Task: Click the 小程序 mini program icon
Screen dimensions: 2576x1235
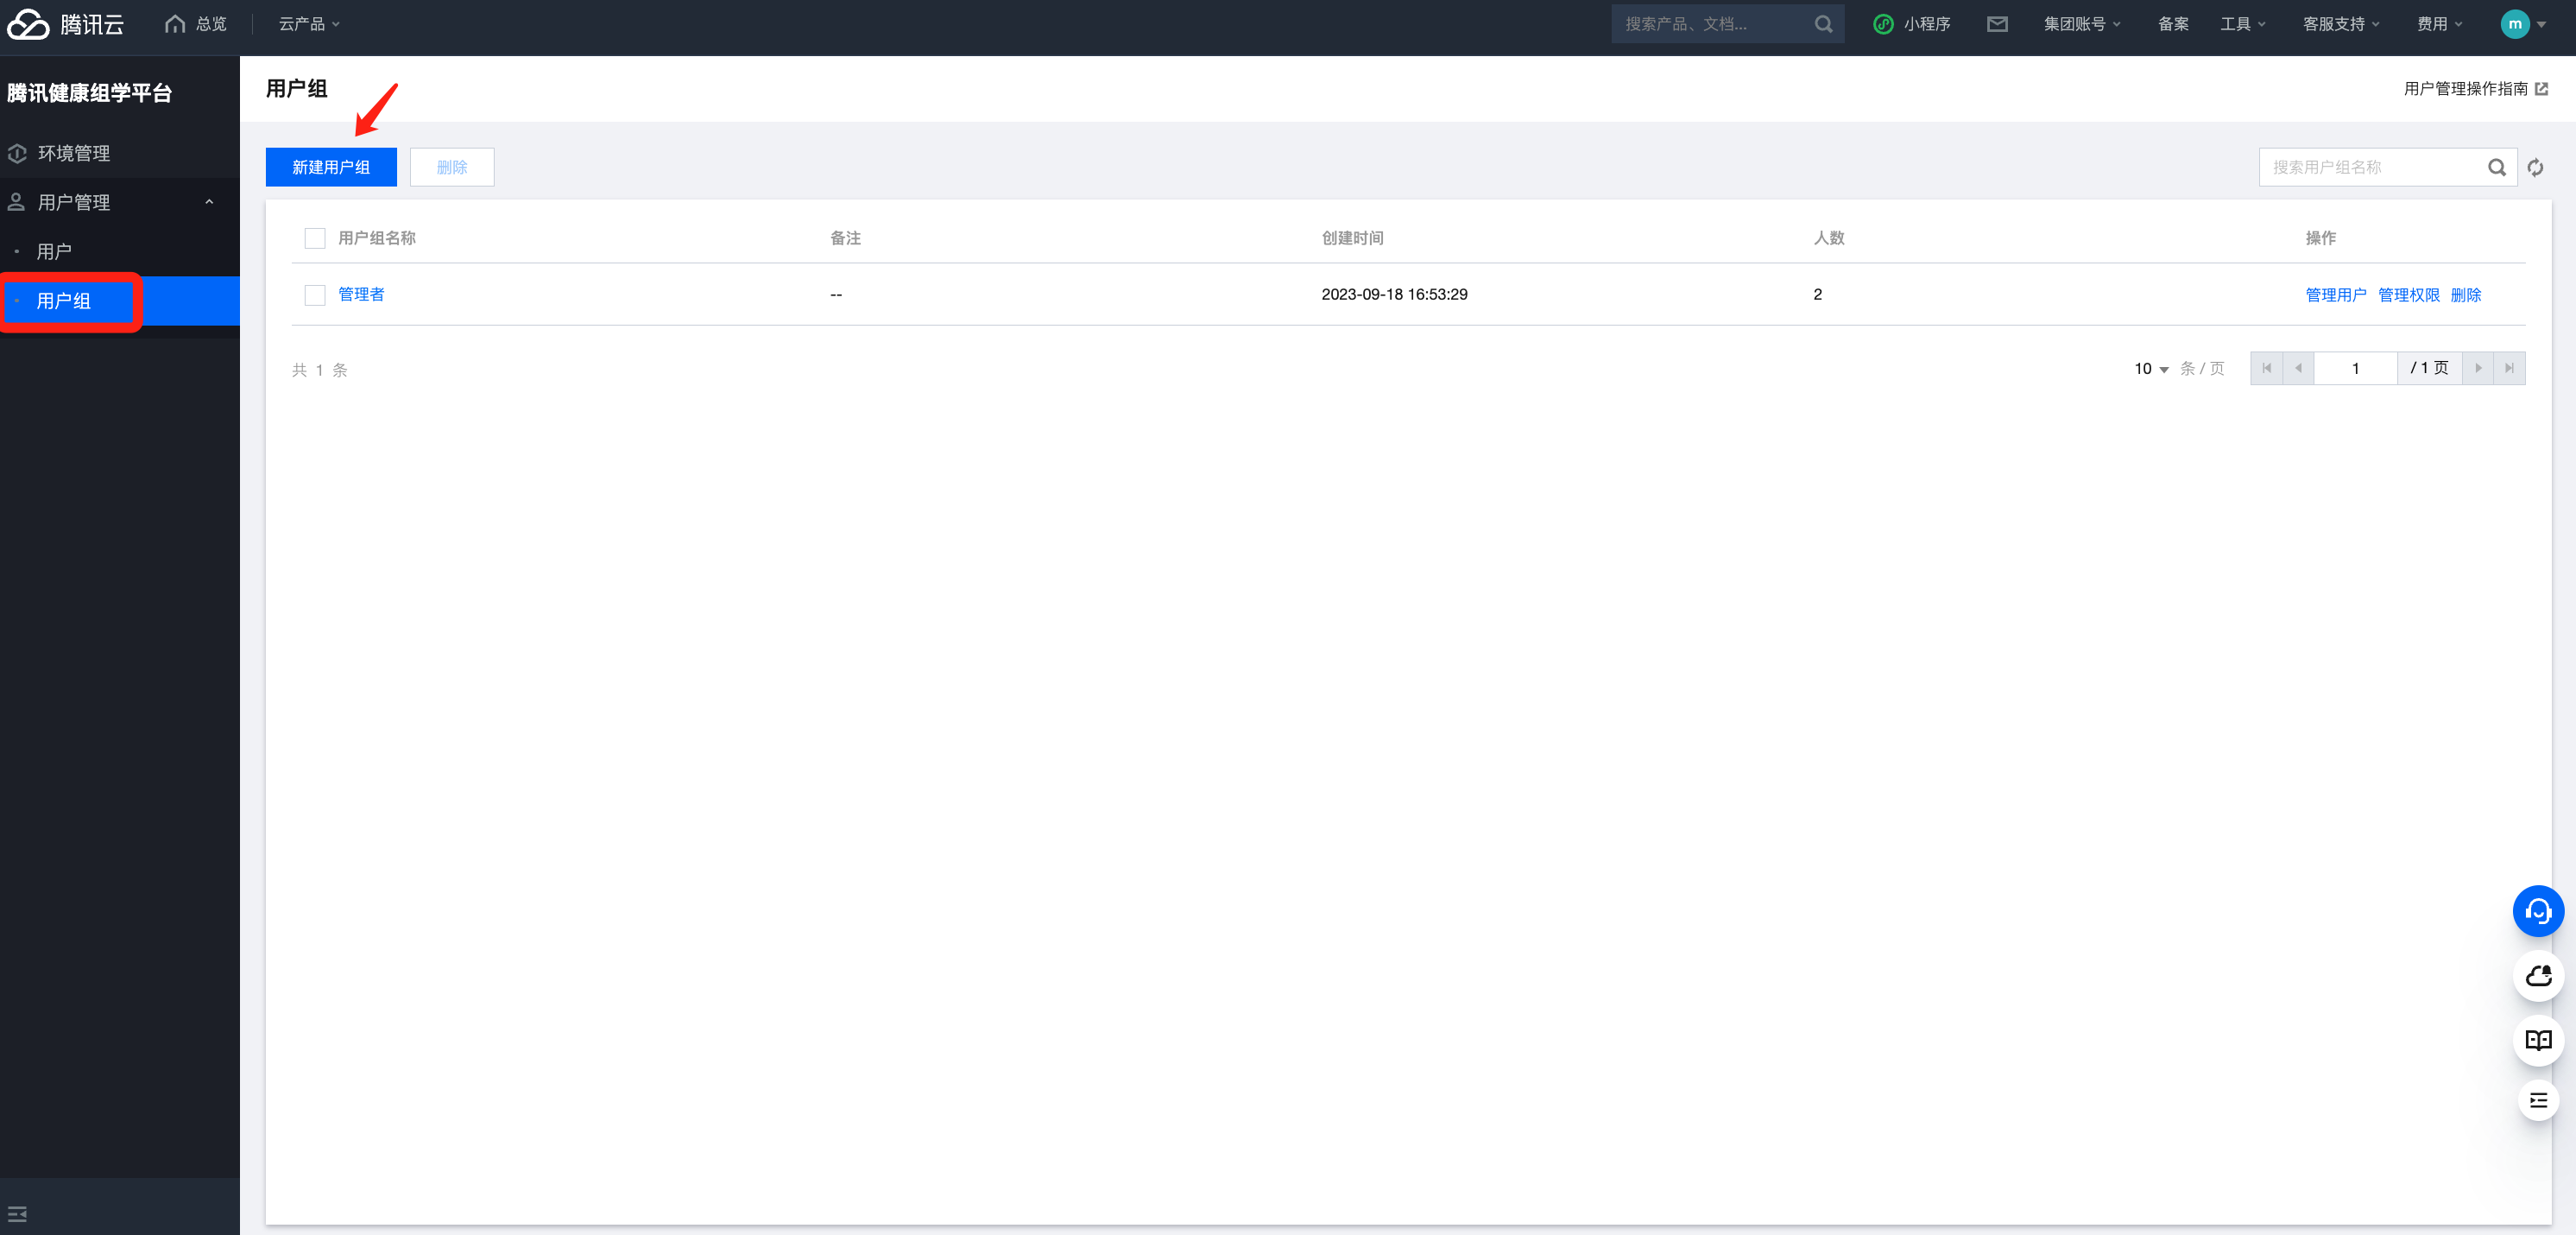Action: tap(1883, 24)
